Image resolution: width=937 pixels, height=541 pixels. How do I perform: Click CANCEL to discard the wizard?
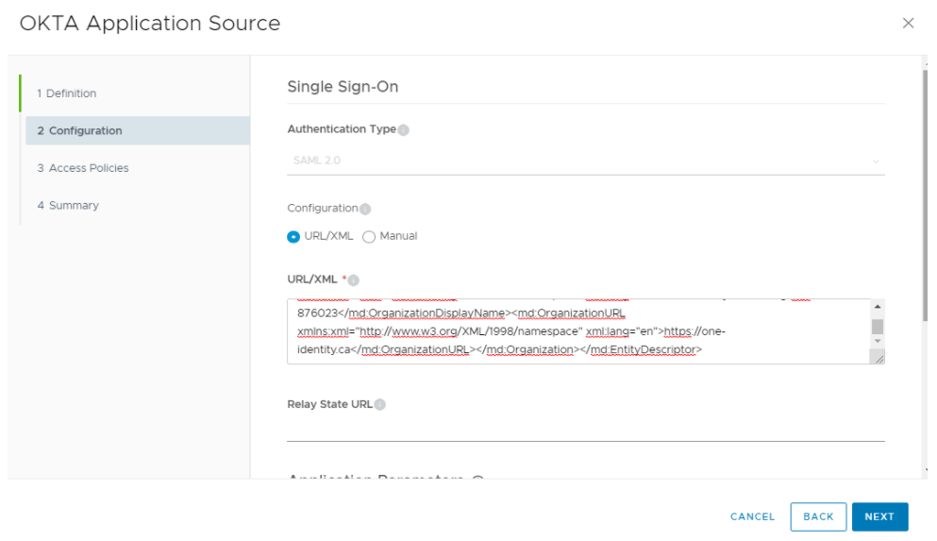752,516
